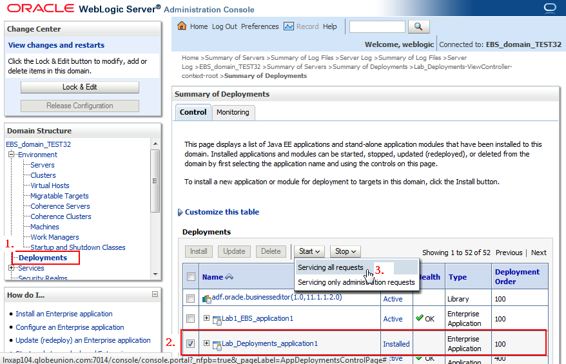Open Deployments in Domain Structure tree
This screenshot has width=566, height=364.
point(43,258)
